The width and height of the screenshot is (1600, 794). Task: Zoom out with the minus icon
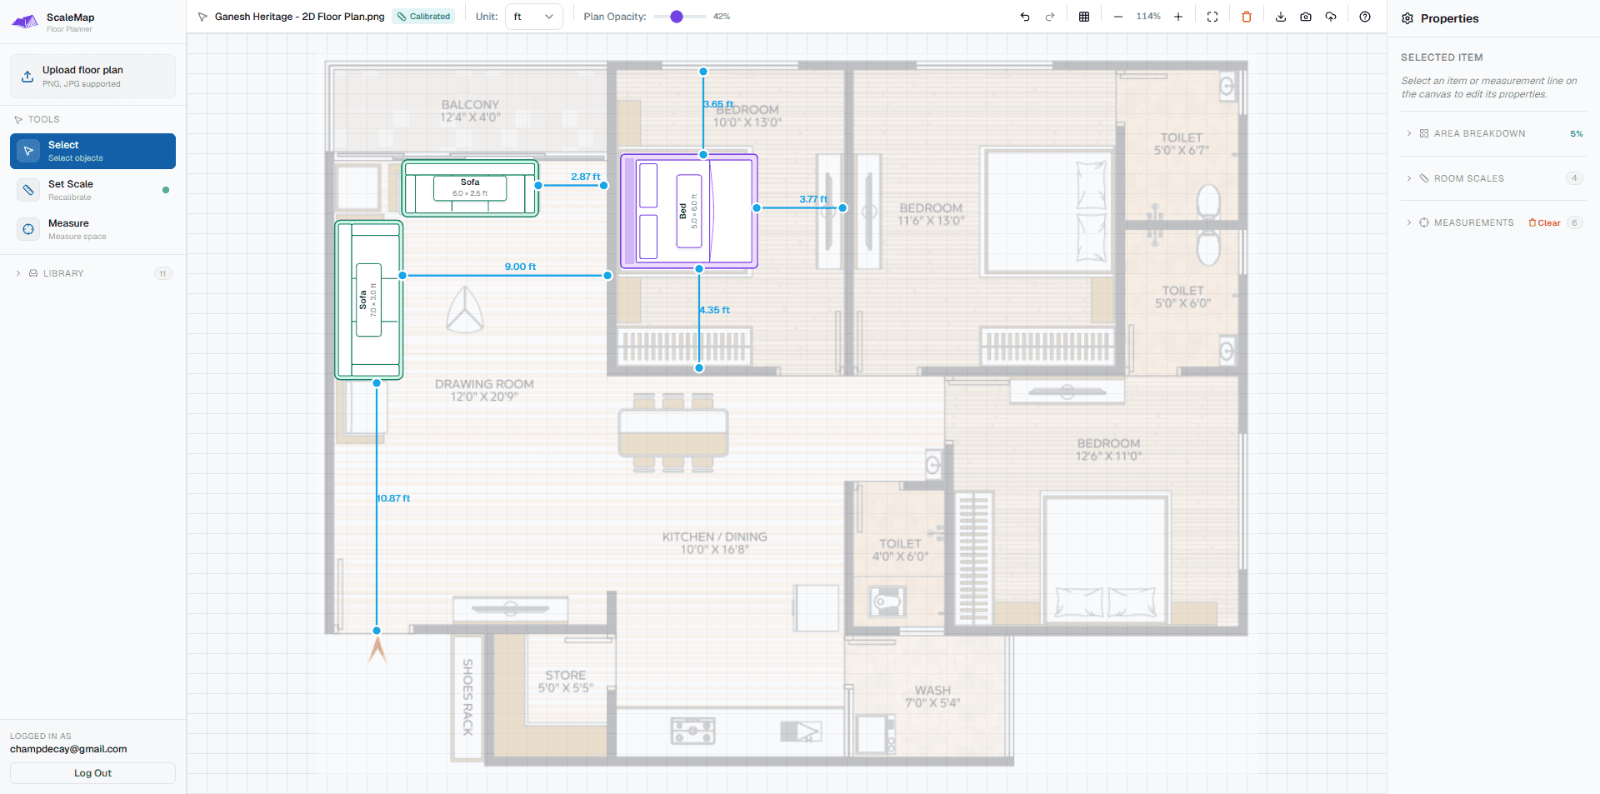pyautogui.click(x=1118, y=17)
